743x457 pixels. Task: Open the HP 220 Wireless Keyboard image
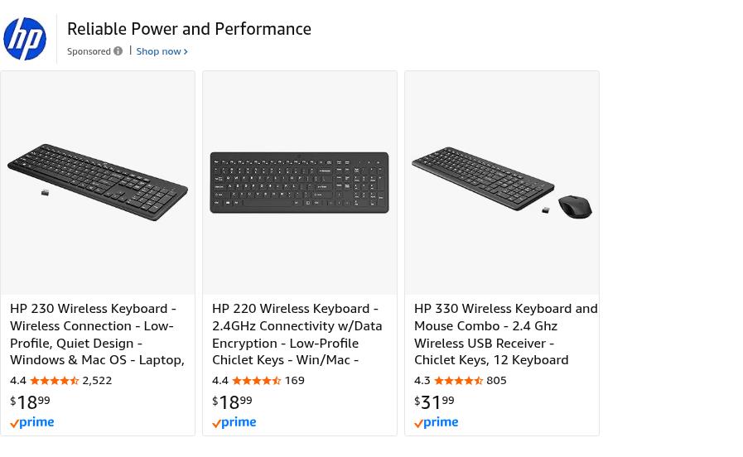[299, 182]
